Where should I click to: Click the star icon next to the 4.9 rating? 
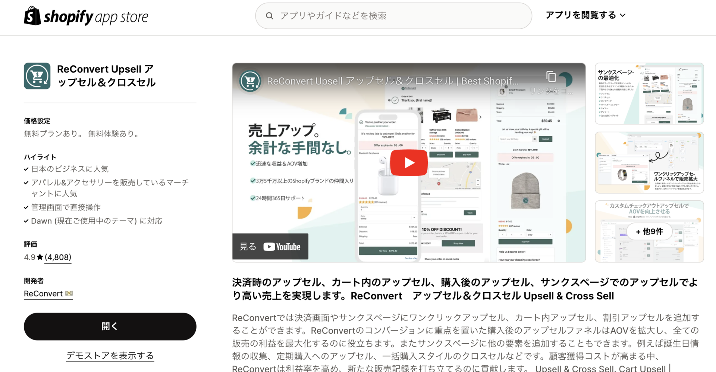(39, 257)
